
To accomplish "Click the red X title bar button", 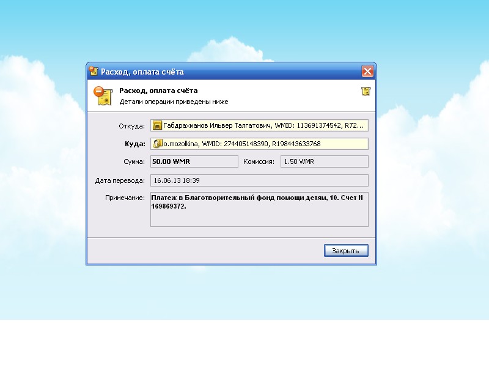I will pos(368,72).
